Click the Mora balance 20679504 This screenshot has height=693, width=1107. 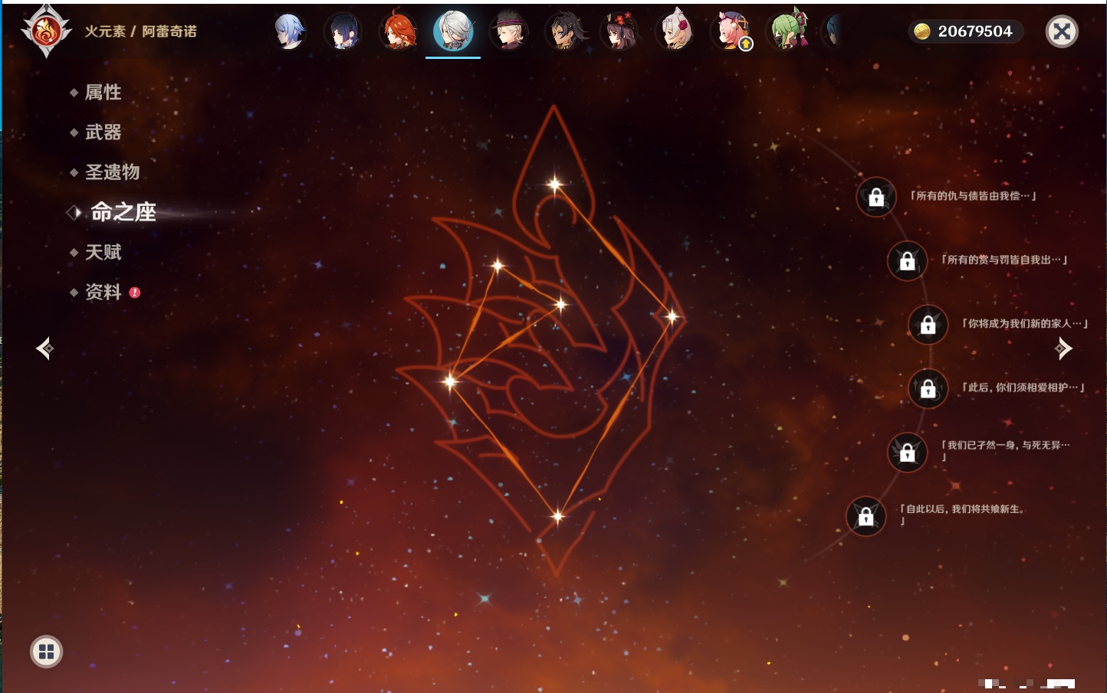point(965,31)
